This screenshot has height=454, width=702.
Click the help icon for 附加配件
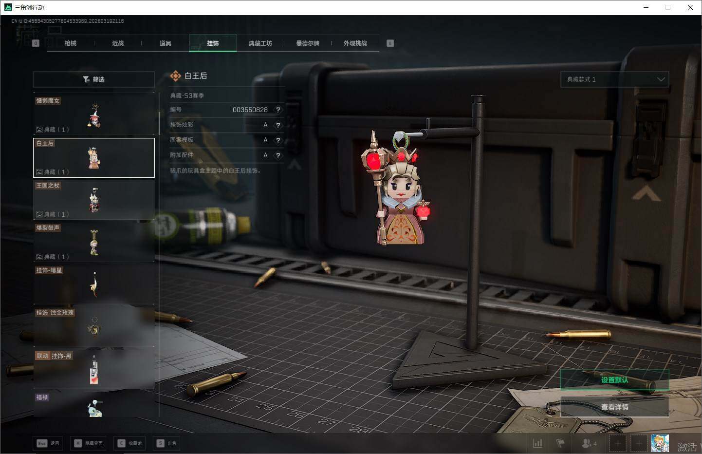pos(278,155)
